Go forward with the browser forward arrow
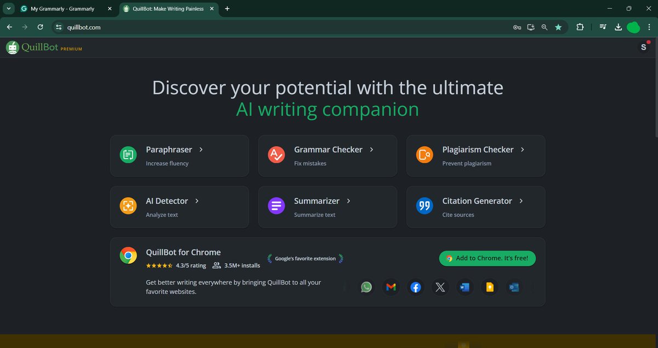The width and height of the screenshot is (658, 348). click(x=25, y=27)
